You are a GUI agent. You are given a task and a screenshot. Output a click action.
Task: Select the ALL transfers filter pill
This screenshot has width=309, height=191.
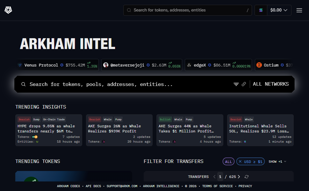click(228, 161)
